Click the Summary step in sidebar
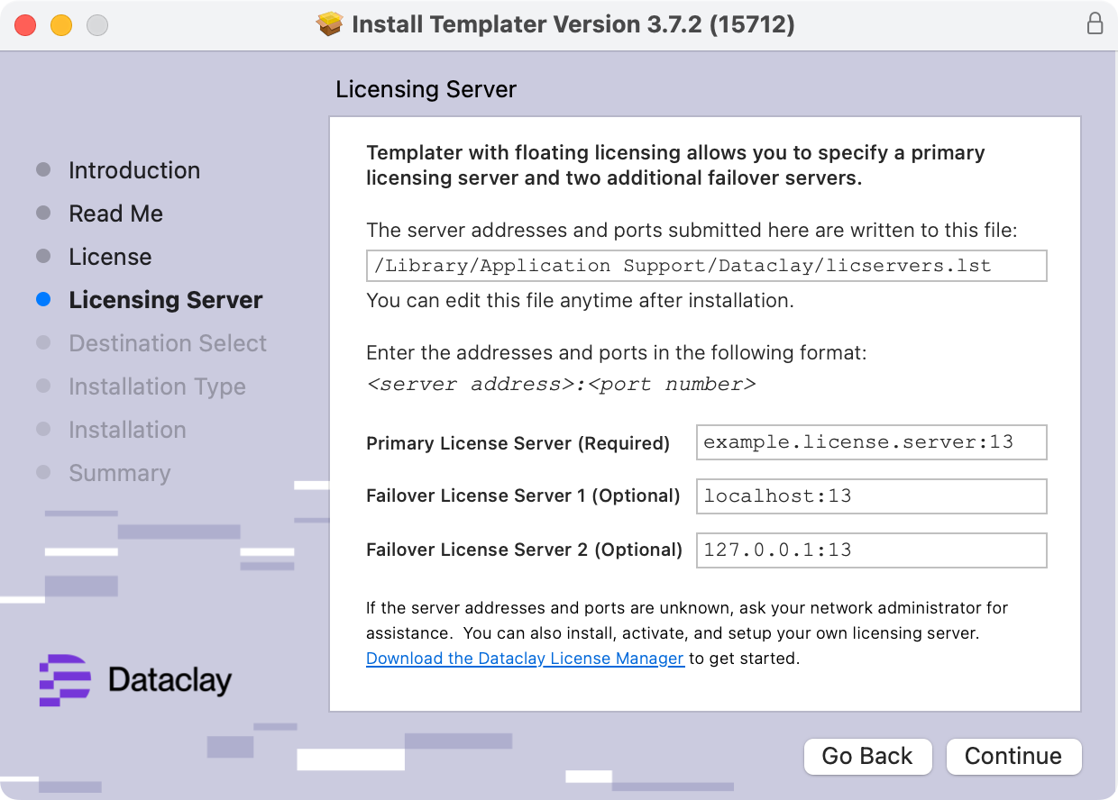The image size is (1118, 800). (119, 473)
